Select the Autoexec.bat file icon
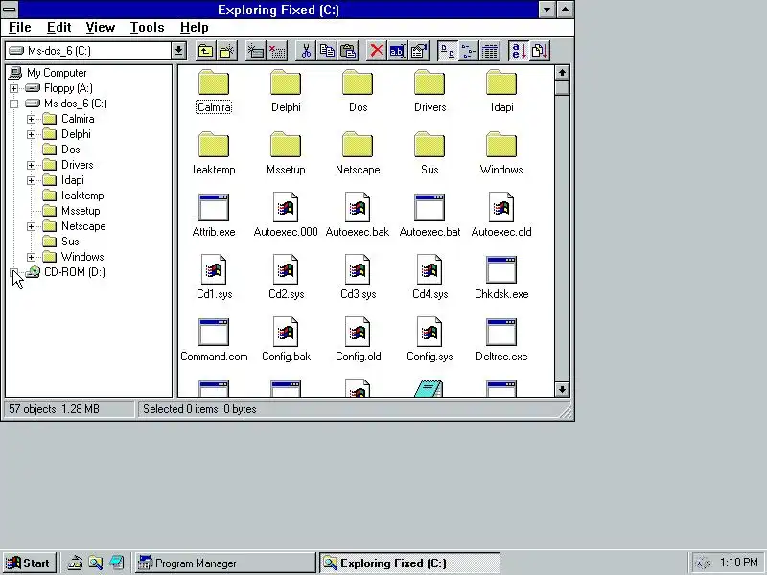 point(430,207)
